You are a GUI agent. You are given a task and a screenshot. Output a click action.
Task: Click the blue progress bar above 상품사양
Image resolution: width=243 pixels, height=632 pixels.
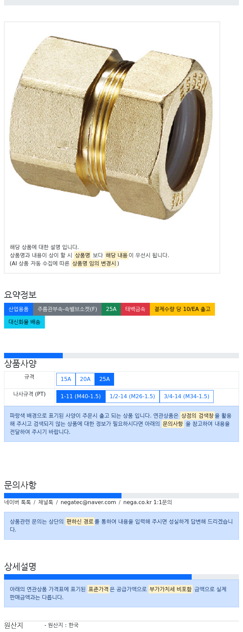[33, 356]
